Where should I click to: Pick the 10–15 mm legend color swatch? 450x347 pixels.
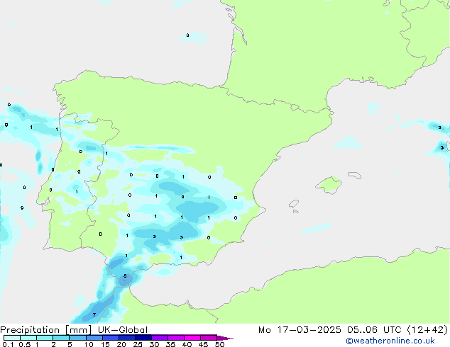tap(94, 338)
